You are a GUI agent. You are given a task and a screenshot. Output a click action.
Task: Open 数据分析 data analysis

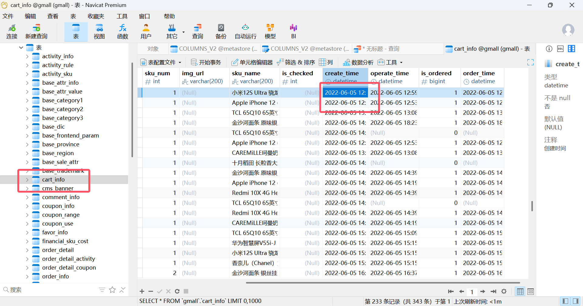[358, 62]
